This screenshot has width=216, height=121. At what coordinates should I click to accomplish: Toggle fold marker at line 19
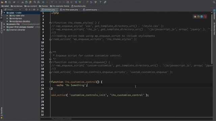50,72
